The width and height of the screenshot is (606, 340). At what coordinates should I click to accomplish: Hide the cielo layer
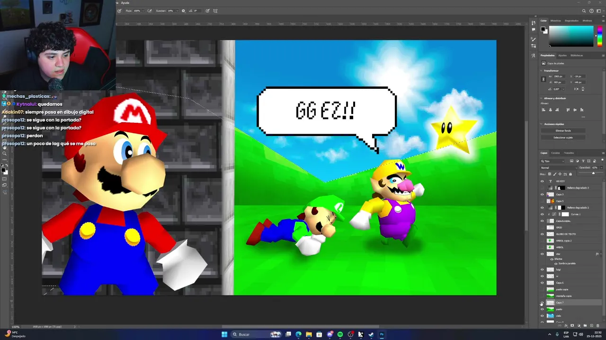pyautogui.click(x=542, y=316)
